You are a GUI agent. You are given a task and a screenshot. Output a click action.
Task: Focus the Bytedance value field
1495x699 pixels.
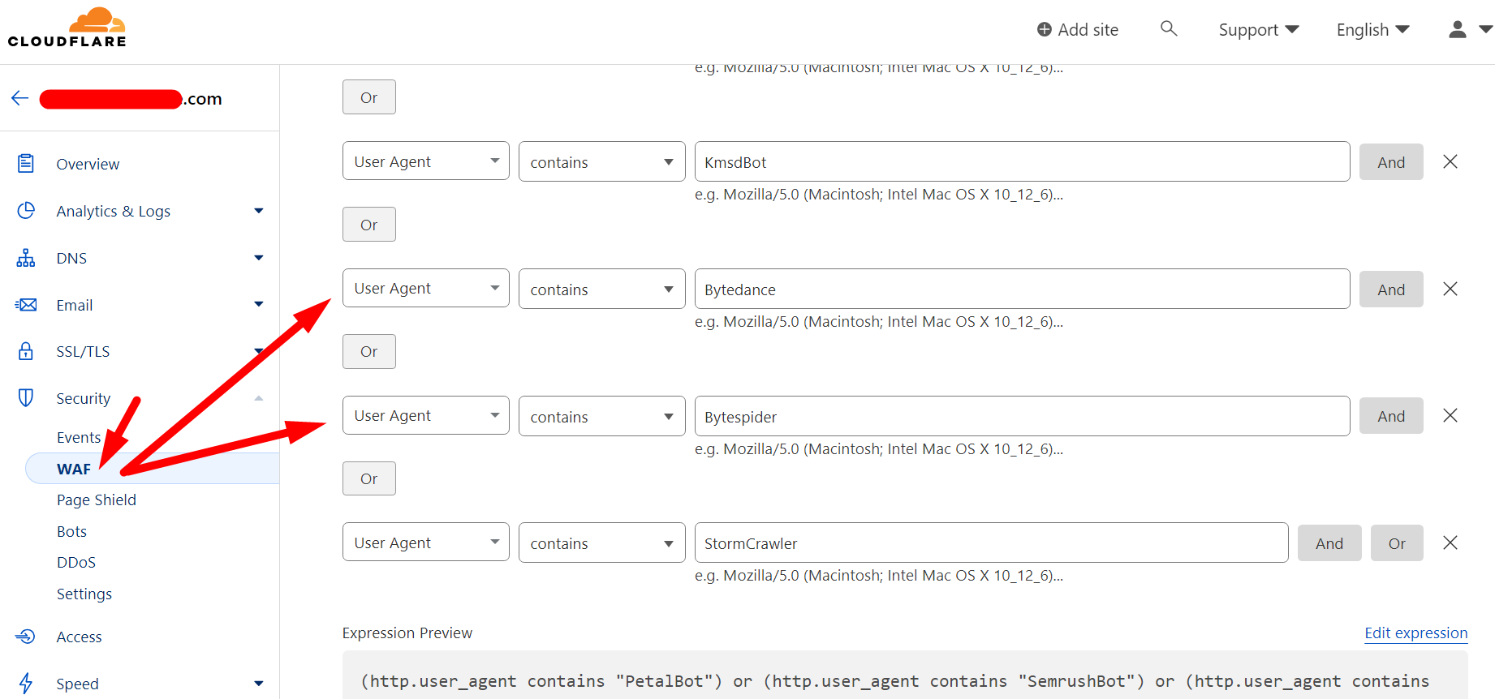(1023, 289)
